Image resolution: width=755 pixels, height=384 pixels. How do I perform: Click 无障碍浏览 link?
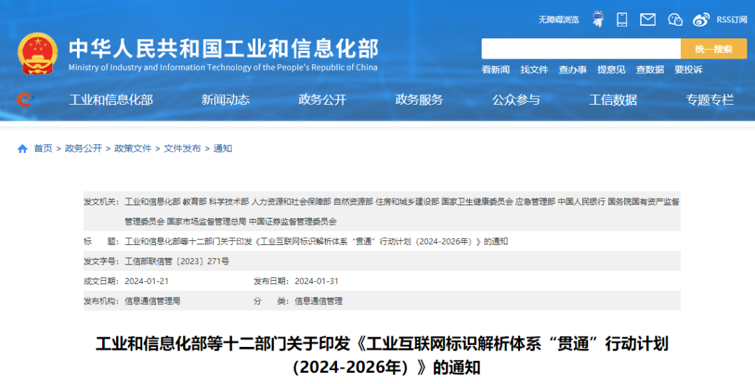pos(559,20)
